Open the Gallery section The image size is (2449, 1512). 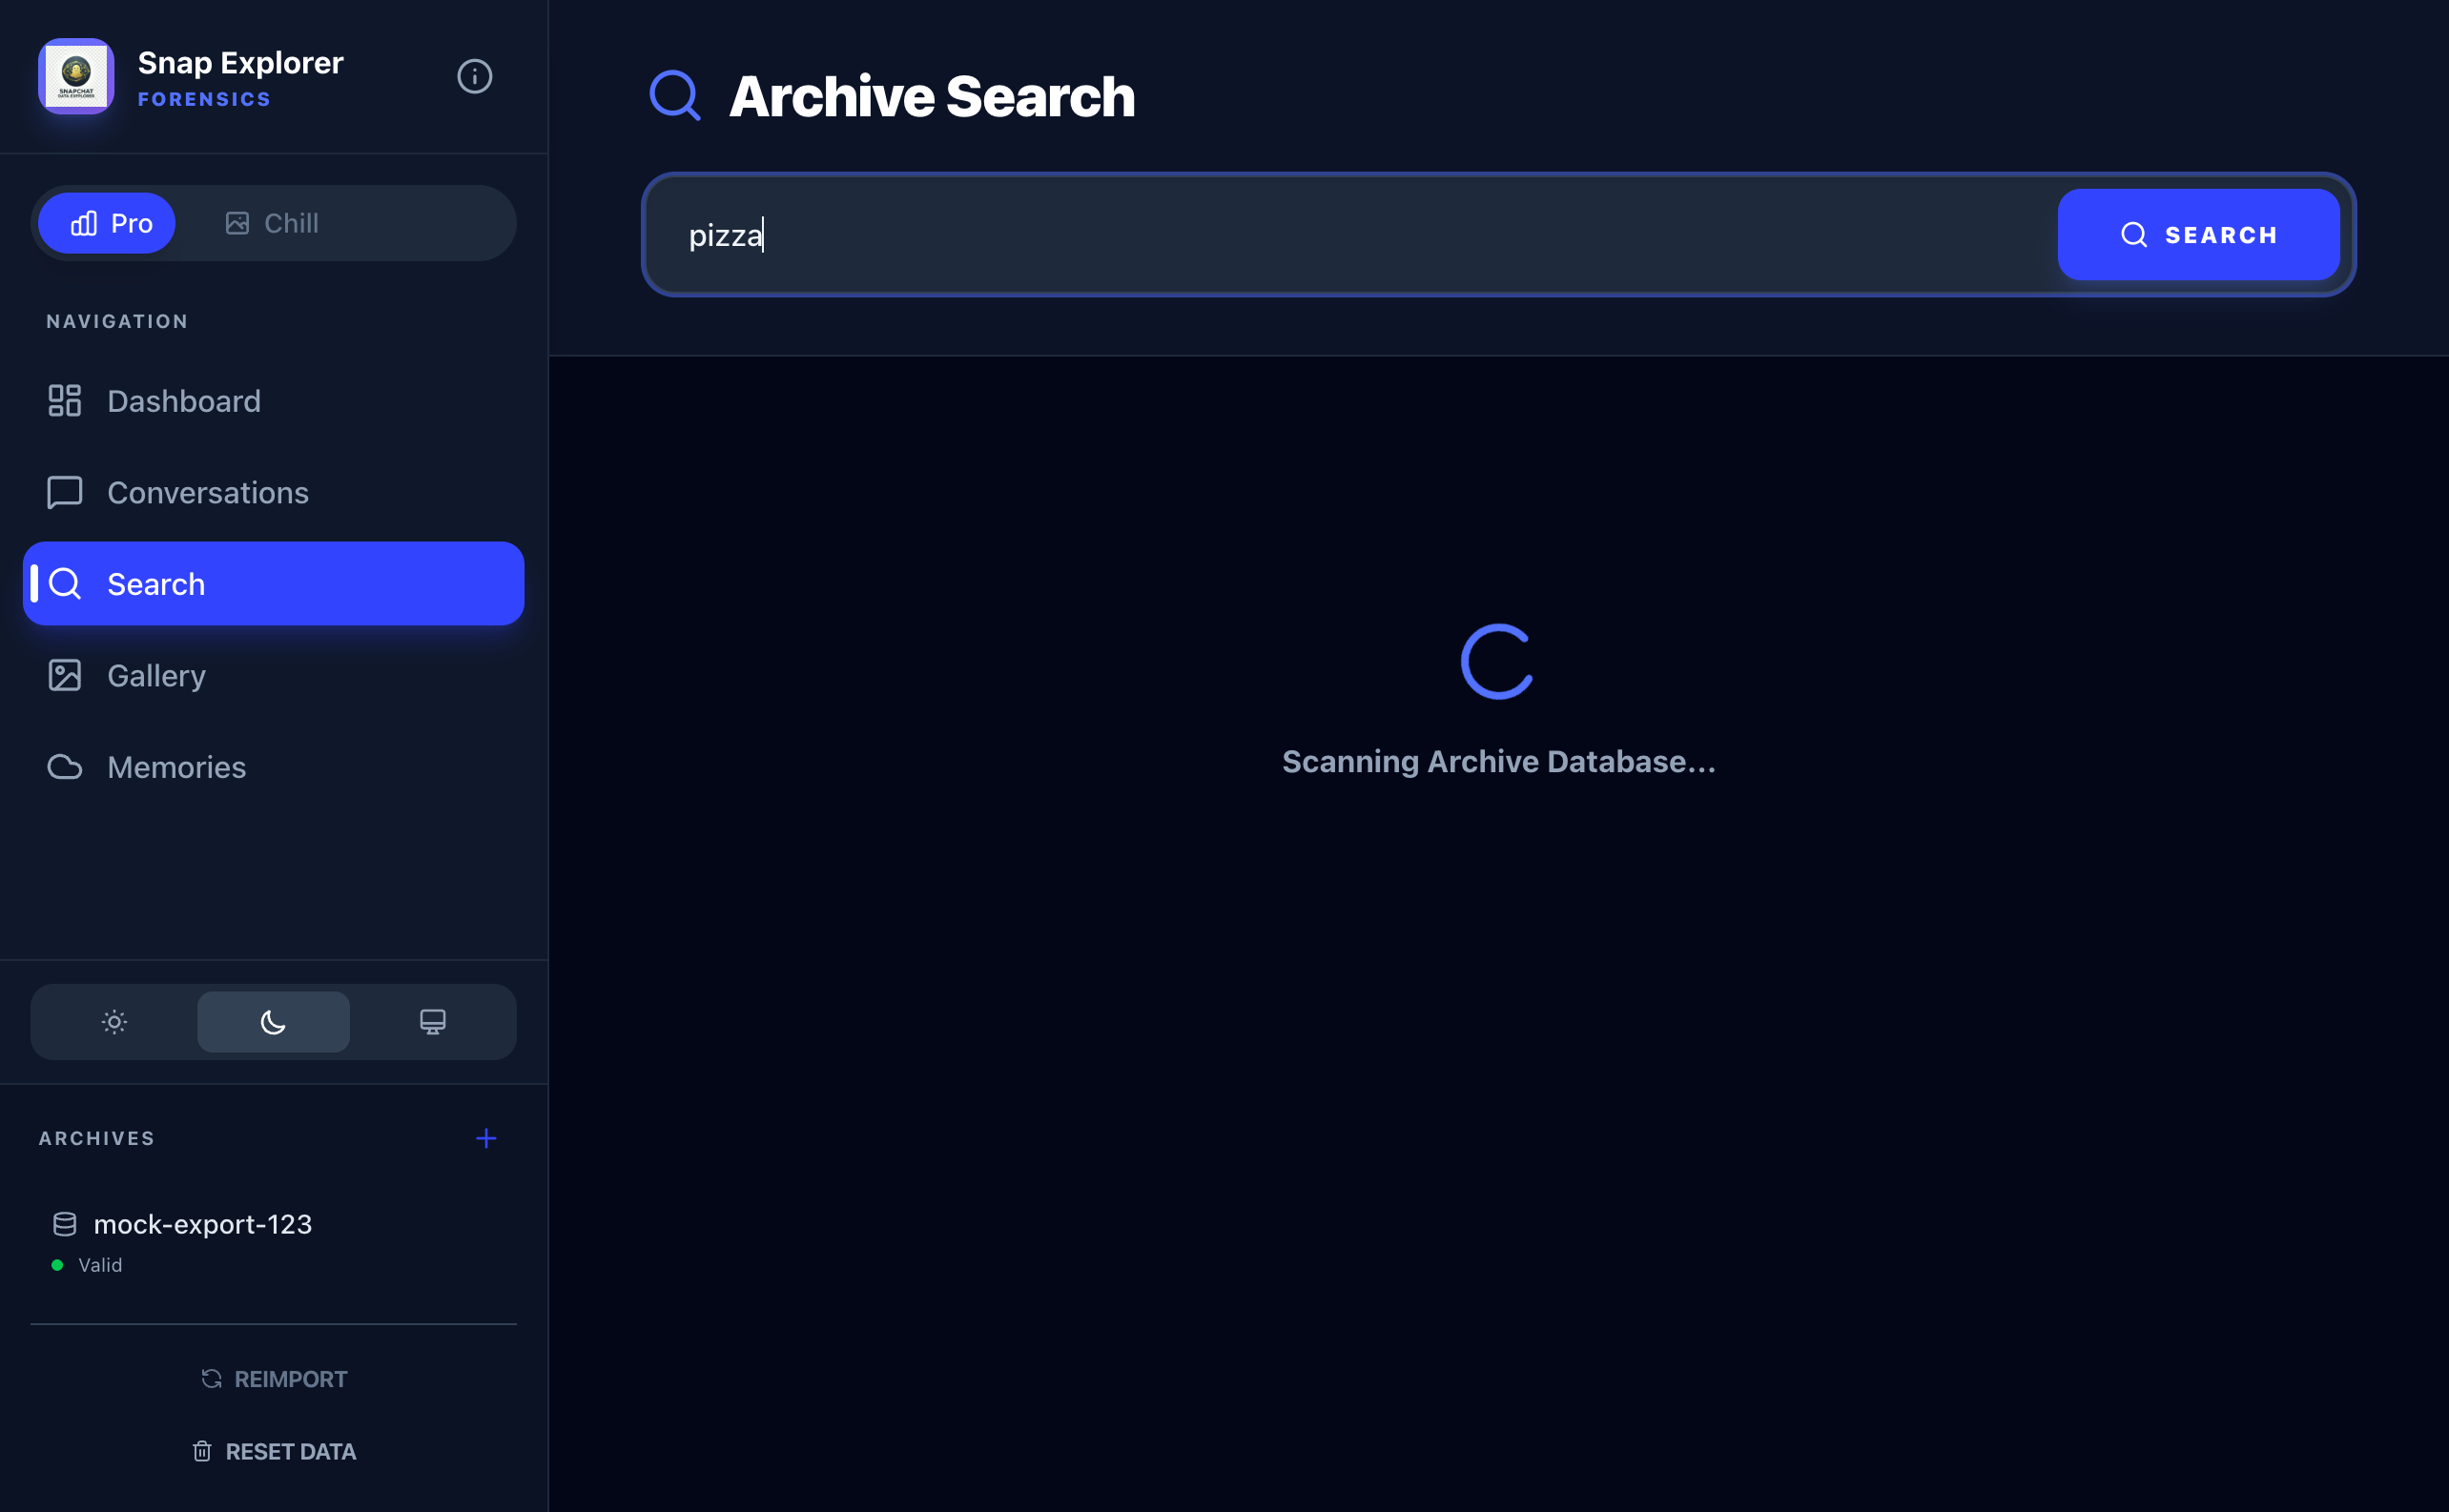pos(155,675)
